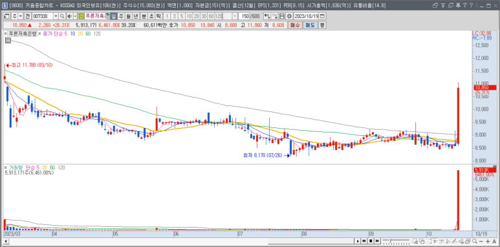The width and height of the screenshot is (500, 247).
Task: Click the plus zoom-in icon
Action: 488,241
